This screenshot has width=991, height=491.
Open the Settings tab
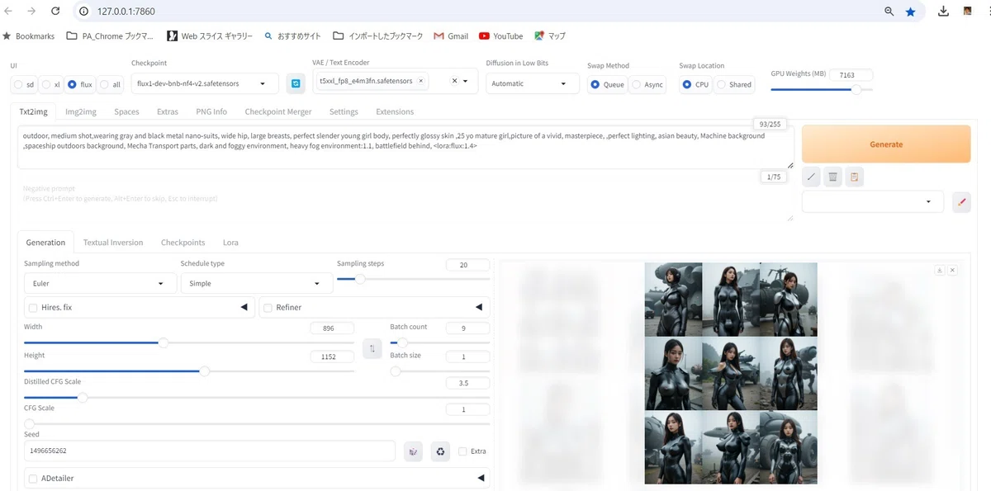pyautogui.click(x=344, y=111)
